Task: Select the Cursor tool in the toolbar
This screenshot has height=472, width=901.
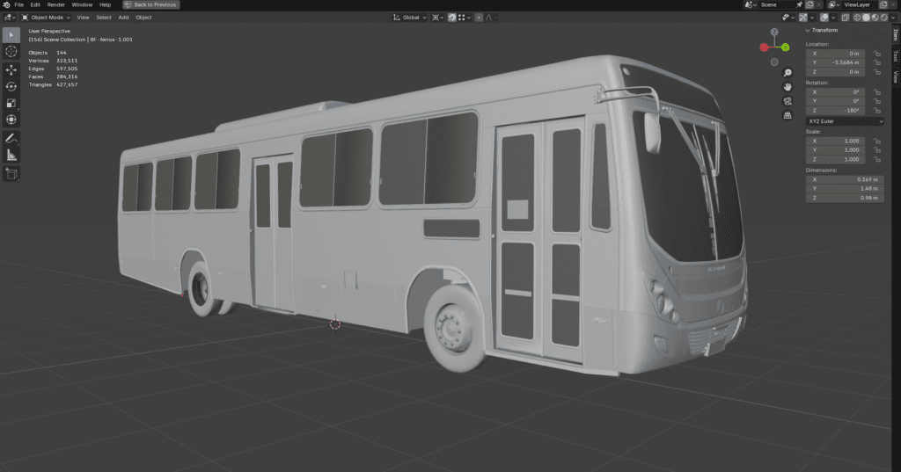Action: [11, 52]
